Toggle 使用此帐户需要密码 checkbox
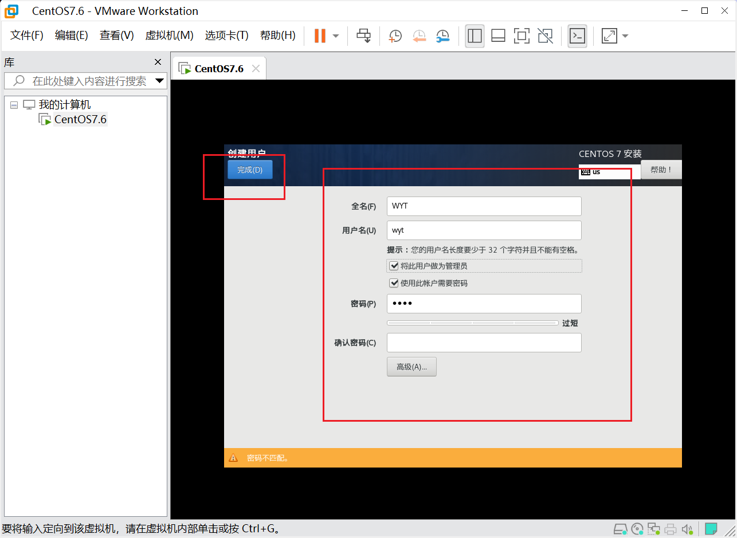The image size is (737, 538). 394,283
